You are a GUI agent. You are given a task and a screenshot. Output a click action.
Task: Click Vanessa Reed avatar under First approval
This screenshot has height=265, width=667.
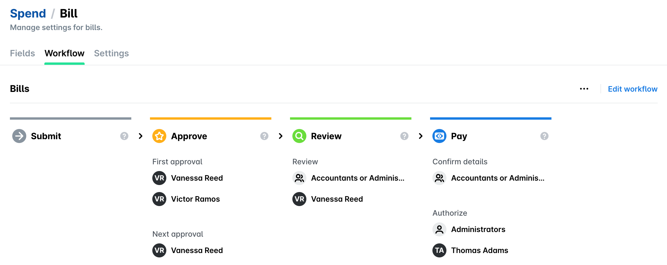[x=159, y=178]
